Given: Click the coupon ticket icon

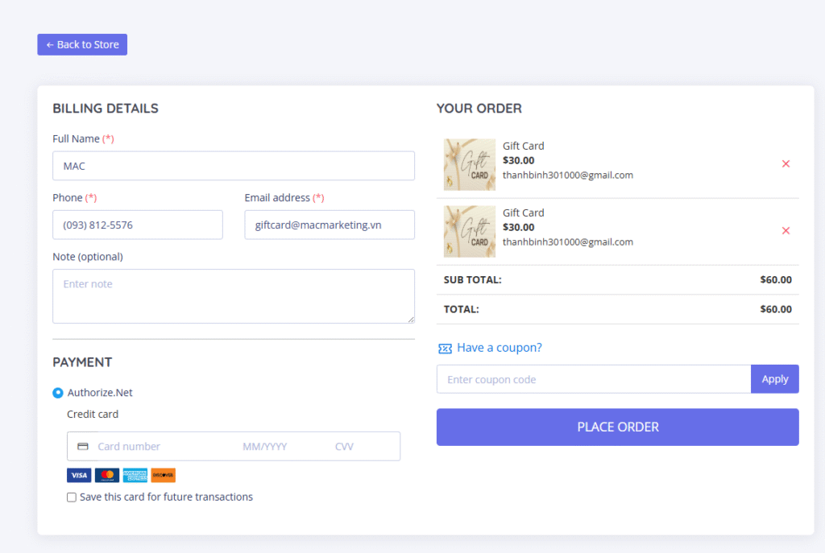Looking at the screenshot, I should pos(445,349).
